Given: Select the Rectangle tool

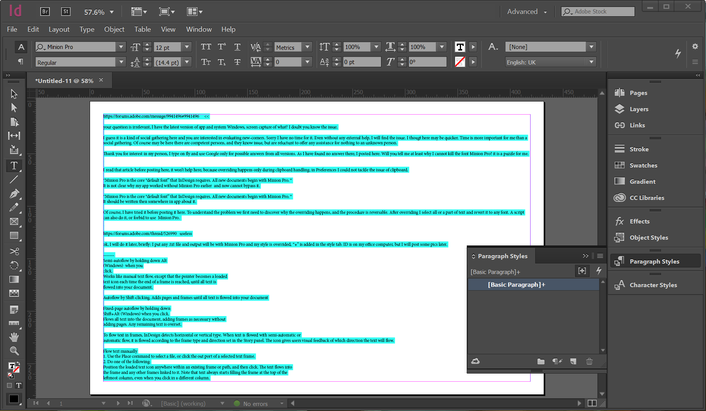Looking at the screenshot, I should click(x=14, y=235).
